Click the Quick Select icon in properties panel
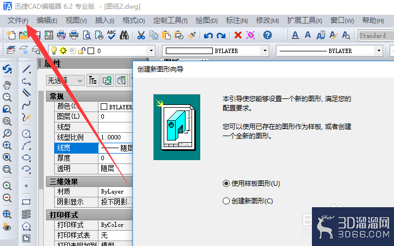394x246 pixels. pos(121,80)
